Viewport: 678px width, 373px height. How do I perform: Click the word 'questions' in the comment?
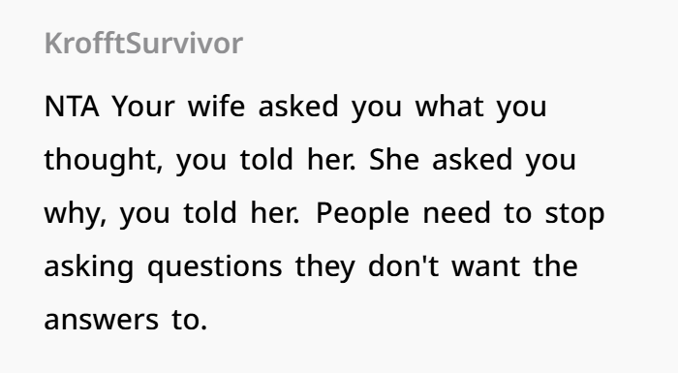coord(214,266)
